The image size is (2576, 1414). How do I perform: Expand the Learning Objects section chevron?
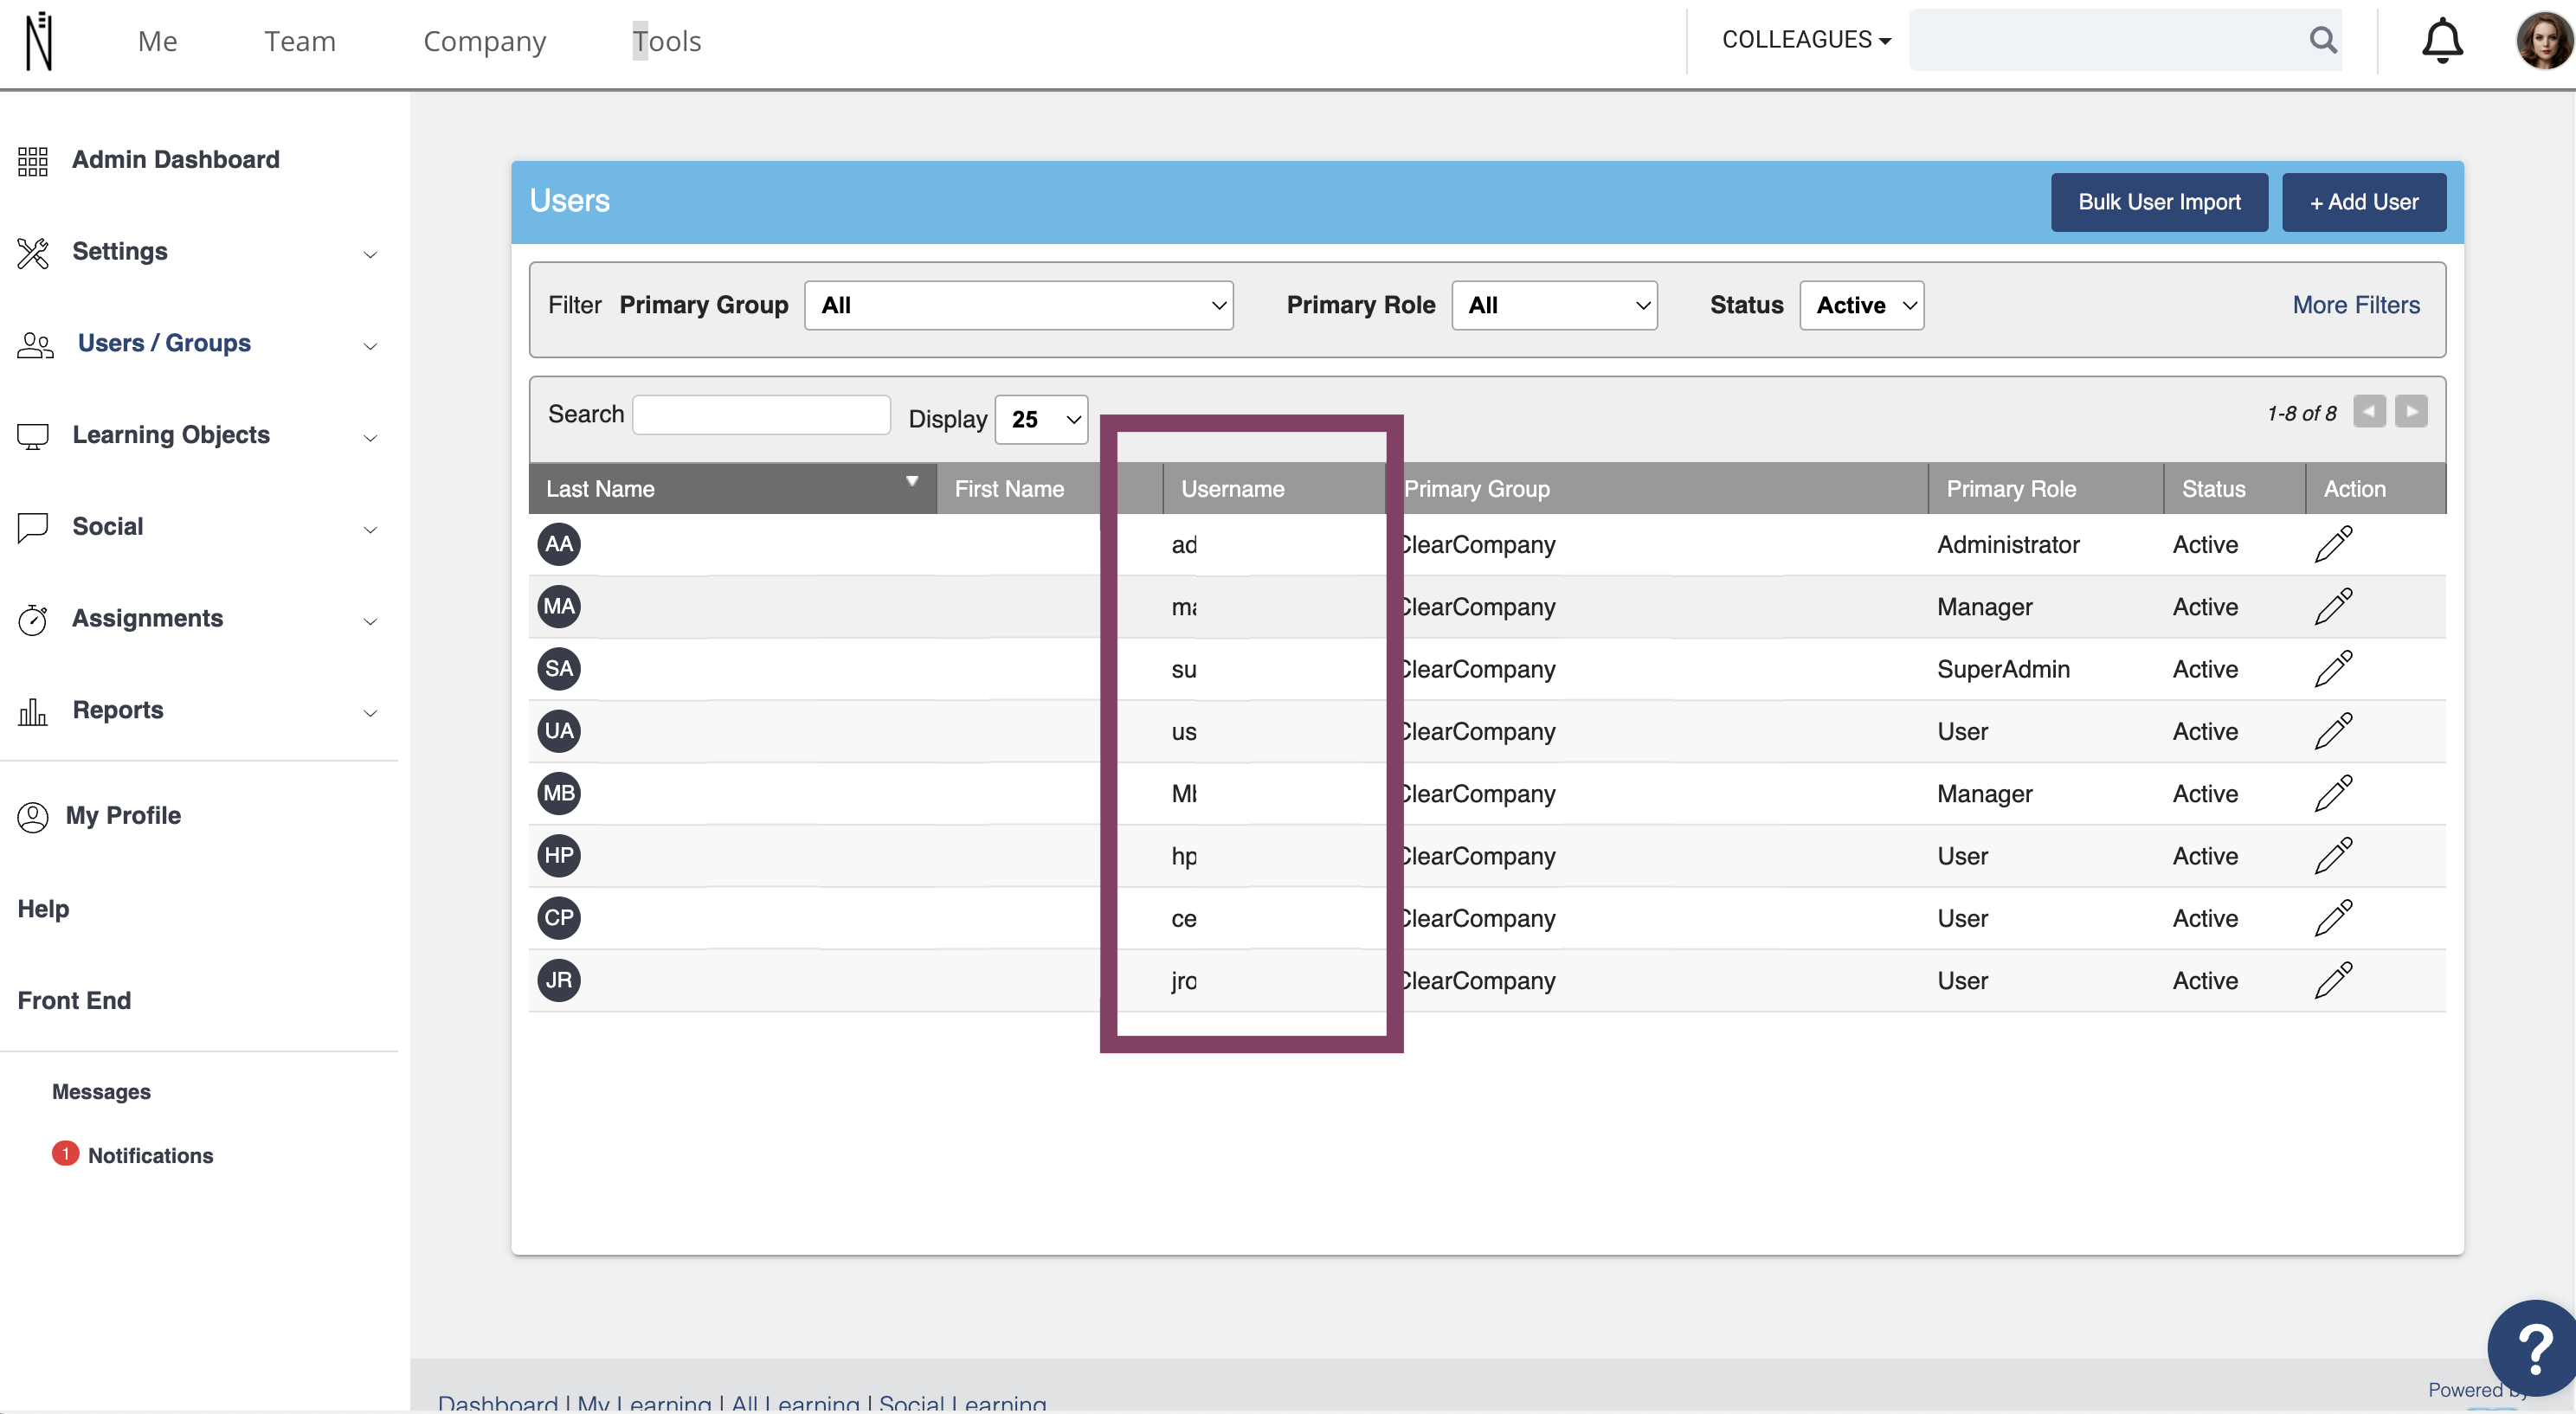[370, 438]
